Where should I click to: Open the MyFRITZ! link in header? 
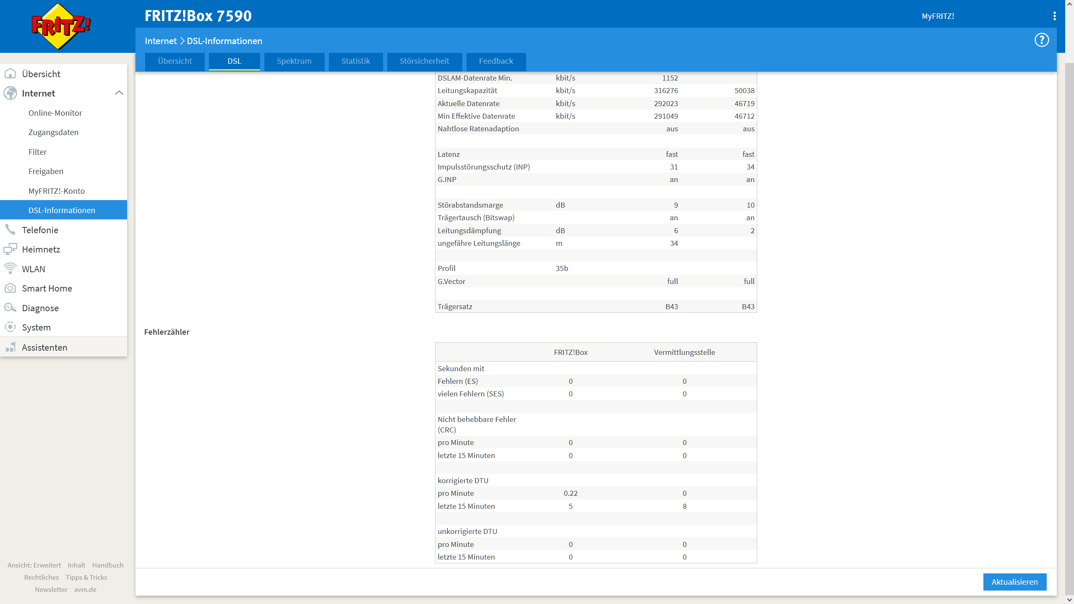[x=938, y=16]
